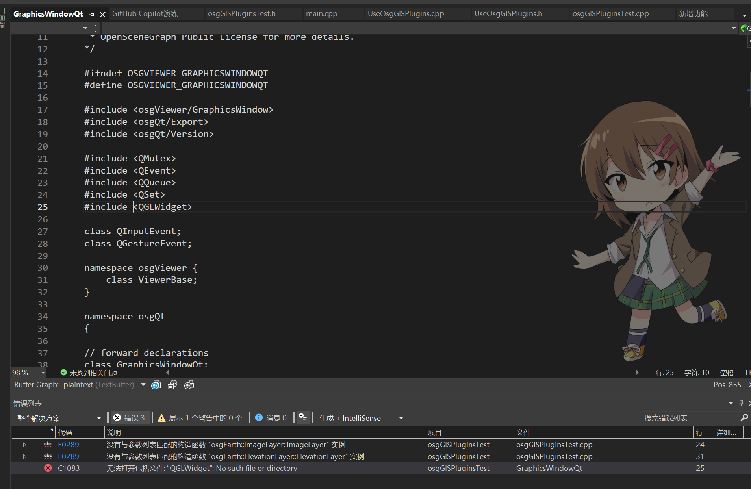This screenshot has height=489, width=751.
Task: Open the Buffer Graph plaintext dropdown
Action: click(143, 385)
